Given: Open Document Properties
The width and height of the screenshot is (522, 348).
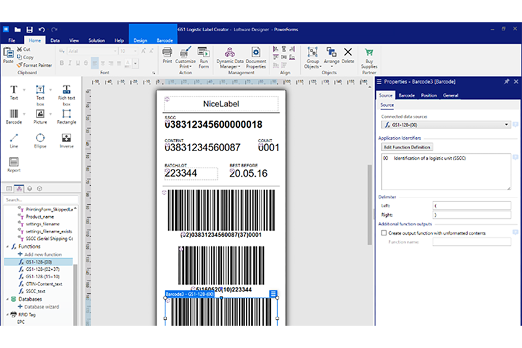Looking at the screenshot, I should click(x=256, y=57).
